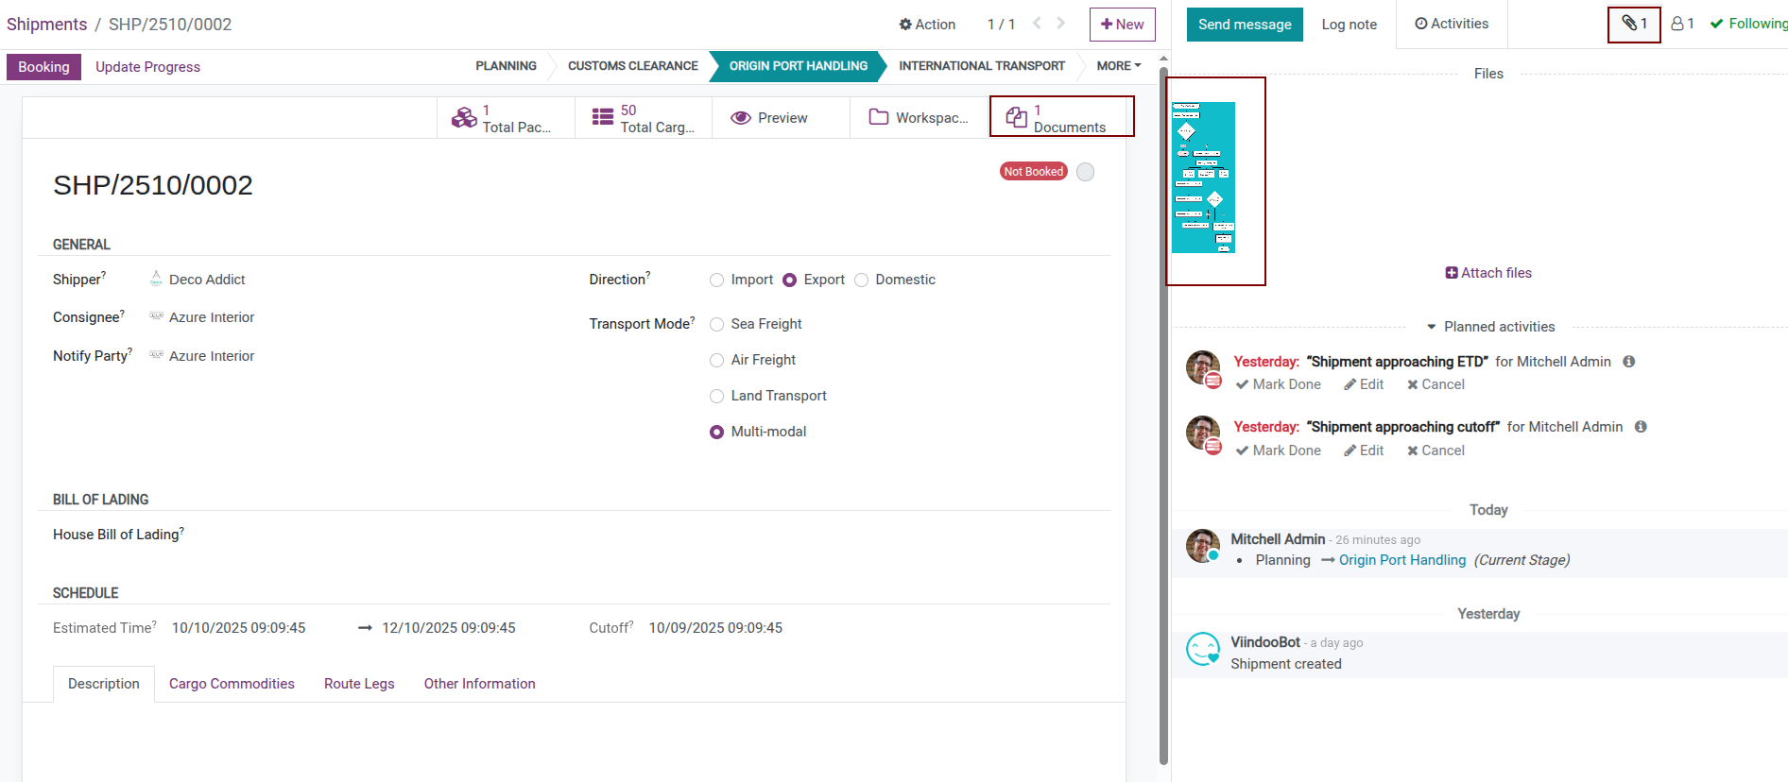Expand the MORE stages dropdown

1118,66
